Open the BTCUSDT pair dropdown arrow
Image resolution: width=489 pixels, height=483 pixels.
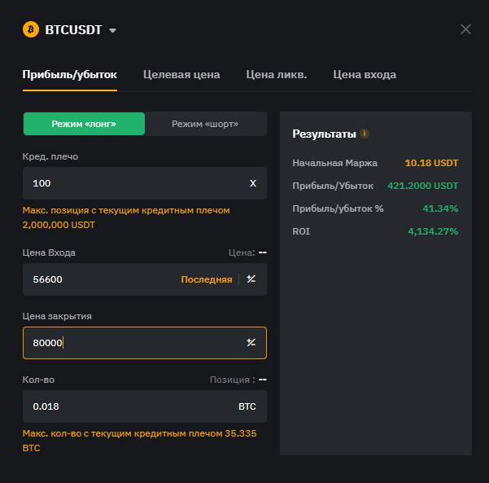112,30
